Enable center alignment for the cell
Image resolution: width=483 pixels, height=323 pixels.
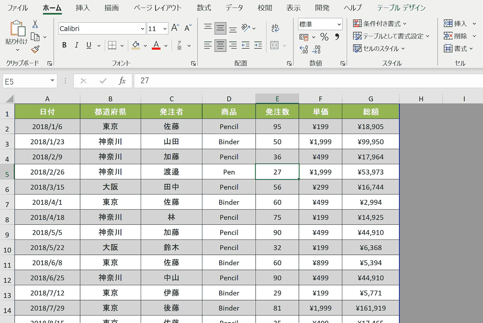[x=220, y=45]
